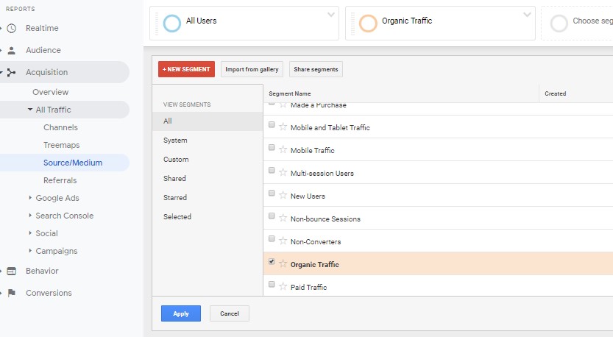Star the New Users segment
Image resolution: width=613 pixels, height=337 pixels.
[283, 196]
